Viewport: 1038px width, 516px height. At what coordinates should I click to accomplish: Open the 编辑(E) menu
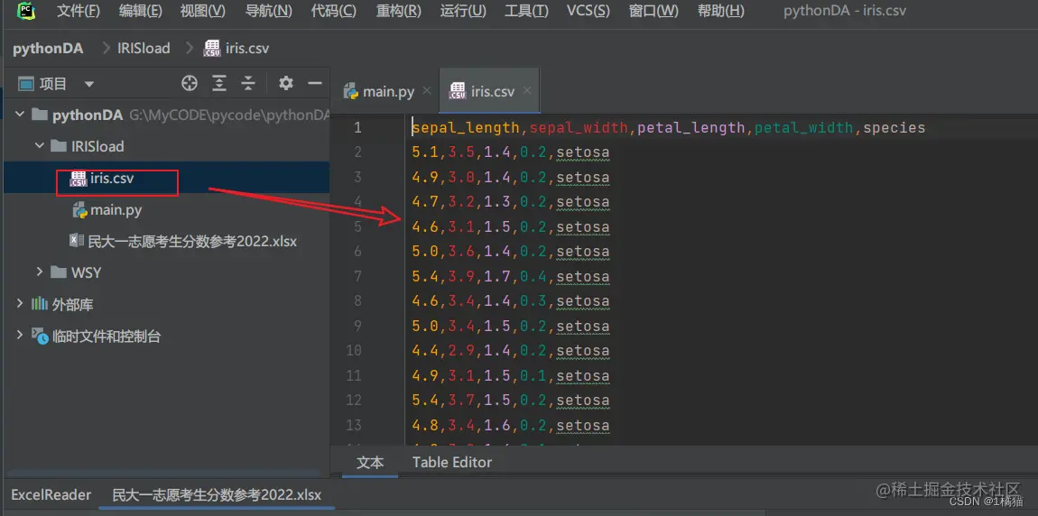(140, 11)
